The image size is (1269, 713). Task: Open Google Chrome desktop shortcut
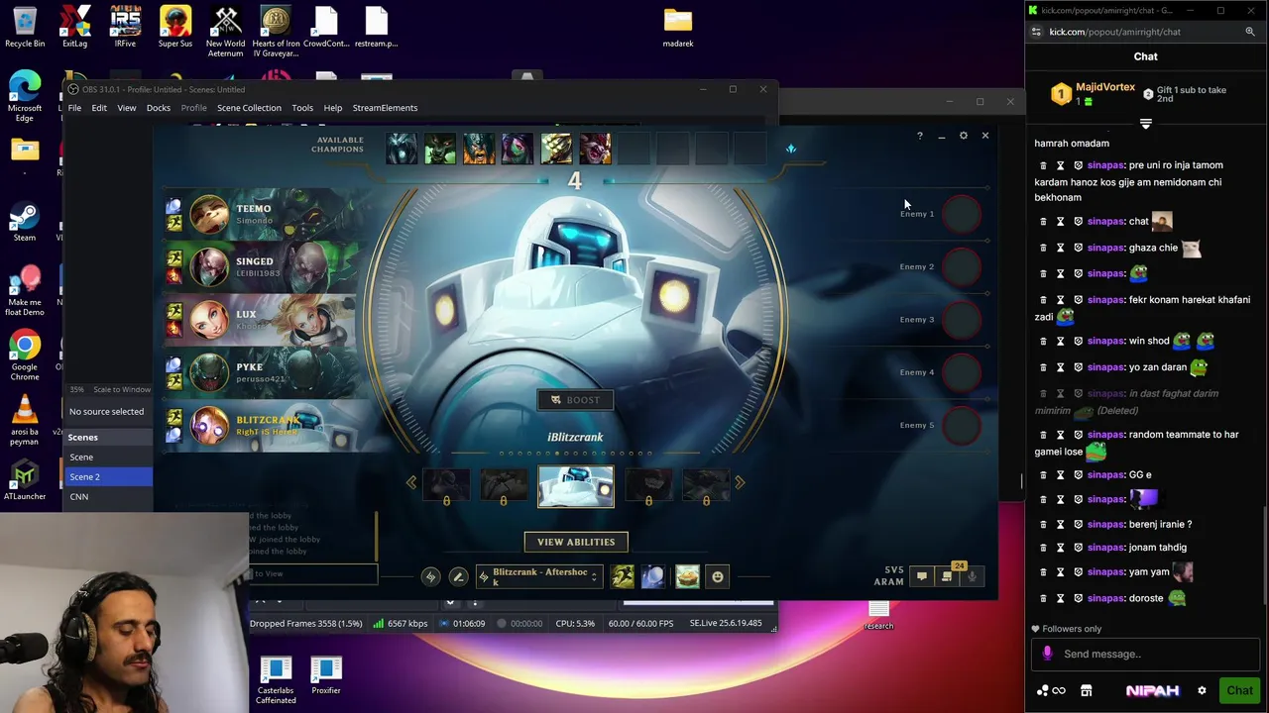[25, 356]
